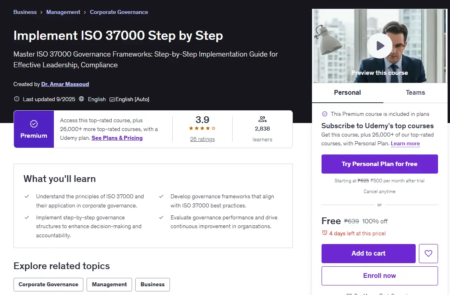Click the 'Develop governance frameworks' item

[x=222, y=201]
